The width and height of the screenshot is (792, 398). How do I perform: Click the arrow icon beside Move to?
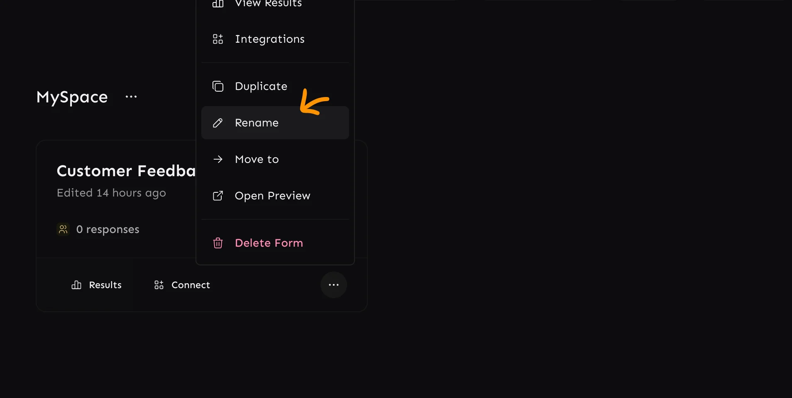(218, 159)
